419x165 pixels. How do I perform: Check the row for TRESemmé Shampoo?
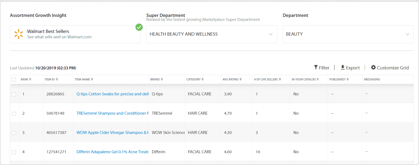14,114
